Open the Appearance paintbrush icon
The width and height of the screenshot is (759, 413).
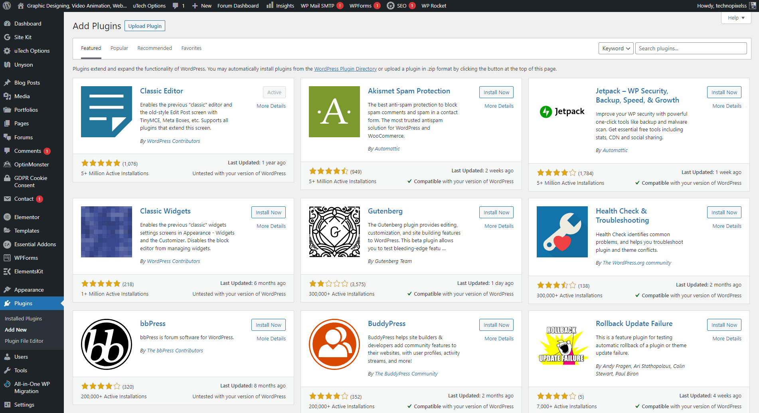point(7,290)
